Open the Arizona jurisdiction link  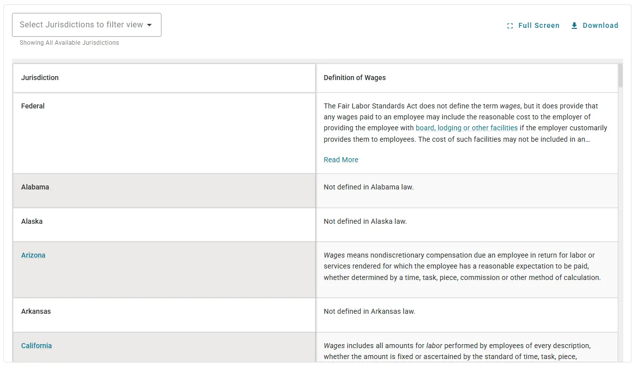tap(33, 255)
